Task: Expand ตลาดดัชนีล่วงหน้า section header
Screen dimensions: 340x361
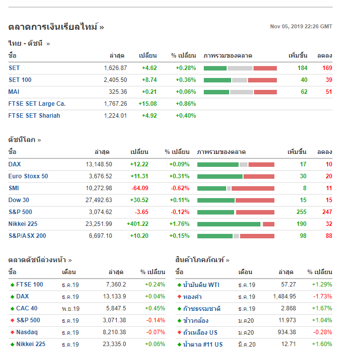Action: point(40,260)
